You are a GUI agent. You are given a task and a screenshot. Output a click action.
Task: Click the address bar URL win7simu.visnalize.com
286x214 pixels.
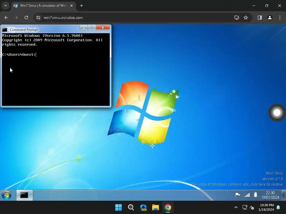[x=63, y=18]
